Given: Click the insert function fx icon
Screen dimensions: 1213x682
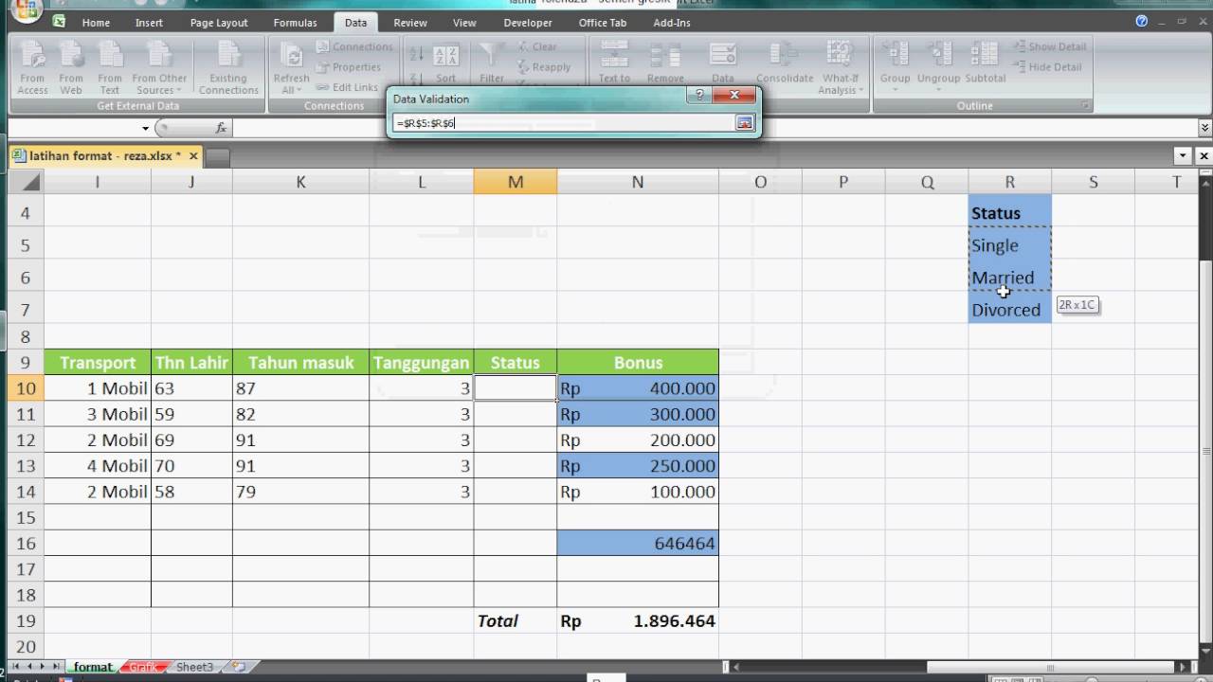Looking at the screenshot, I should click(221, 128).
